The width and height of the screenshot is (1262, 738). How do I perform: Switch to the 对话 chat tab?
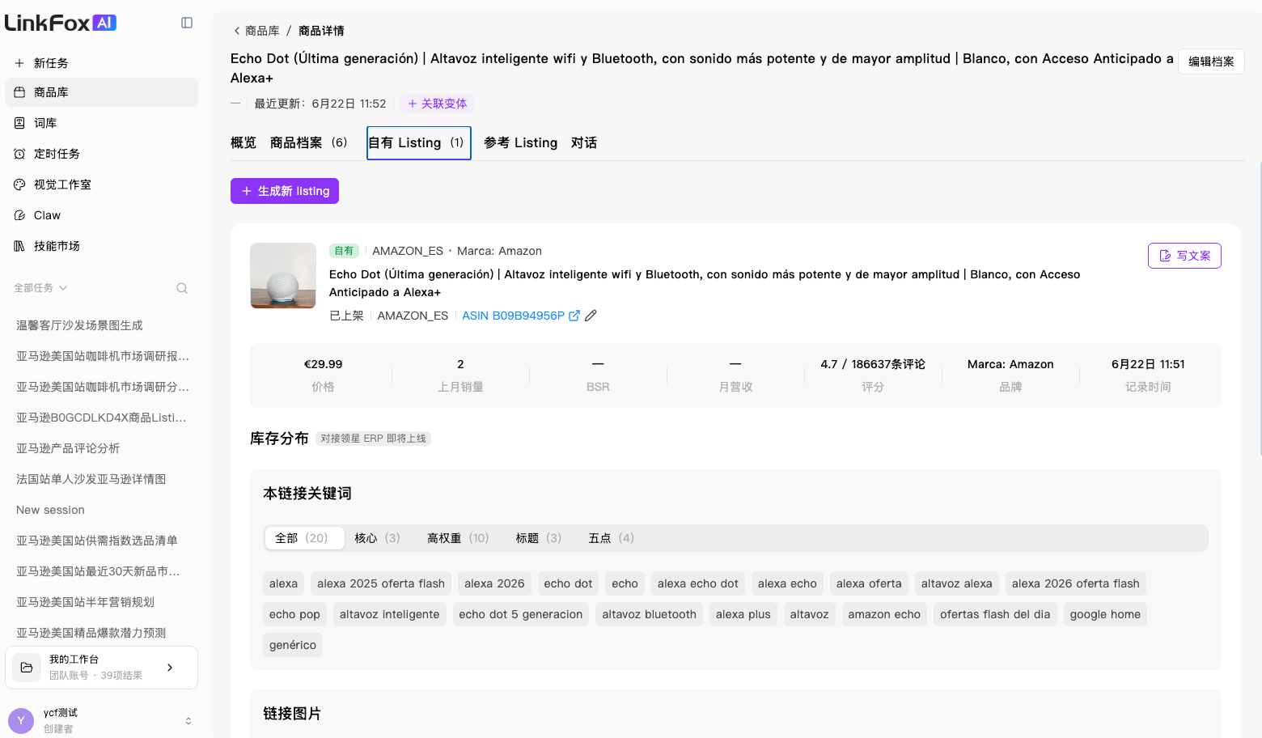coord(584,142)
